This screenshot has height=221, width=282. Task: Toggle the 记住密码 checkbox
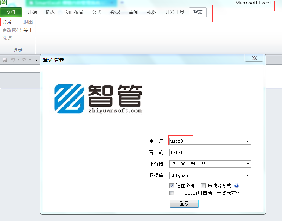click(172, 186)
